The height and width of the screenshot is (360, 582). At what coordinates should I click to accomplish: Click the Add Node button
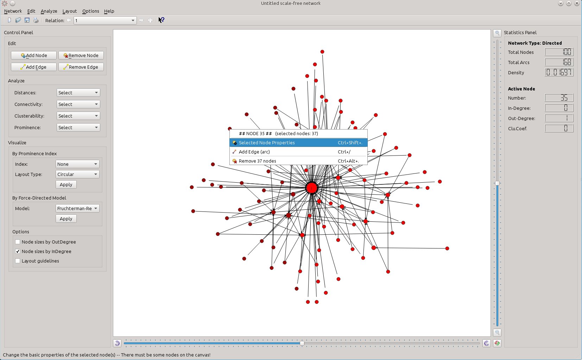coord(34,55)
